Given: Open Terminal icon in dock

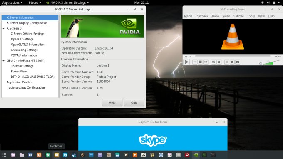Looking at the screenshot, I should click(x=213, y=155).
